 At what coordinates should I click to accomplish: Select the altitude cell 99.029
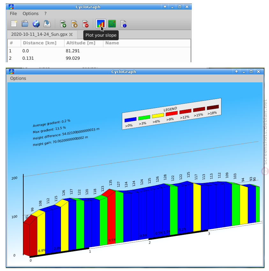[x=73, y=58]
